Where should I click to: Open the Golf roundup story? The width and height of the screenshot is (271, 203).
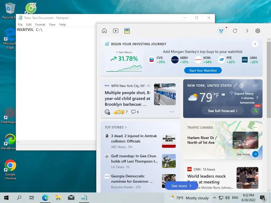[134, 159]
